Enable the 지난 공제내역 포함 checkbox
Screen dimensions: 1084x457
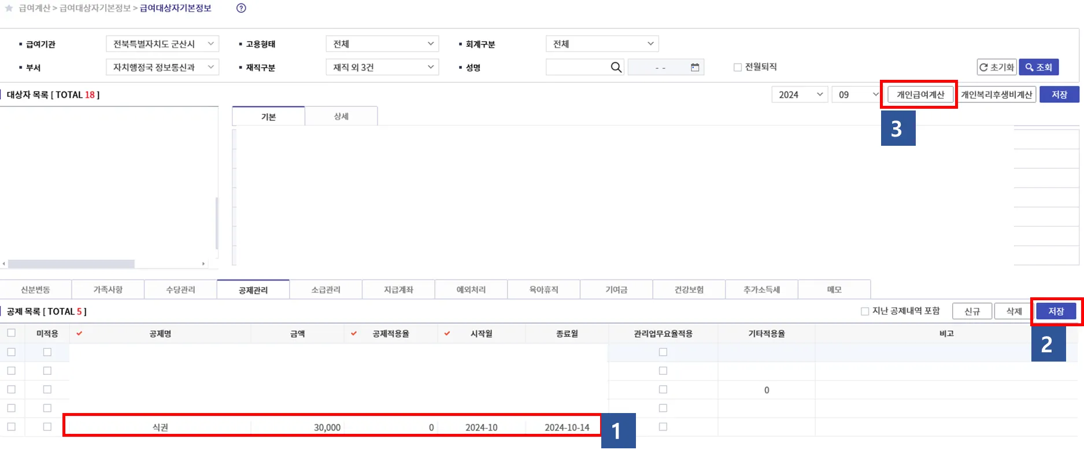[x=865, y=311]
